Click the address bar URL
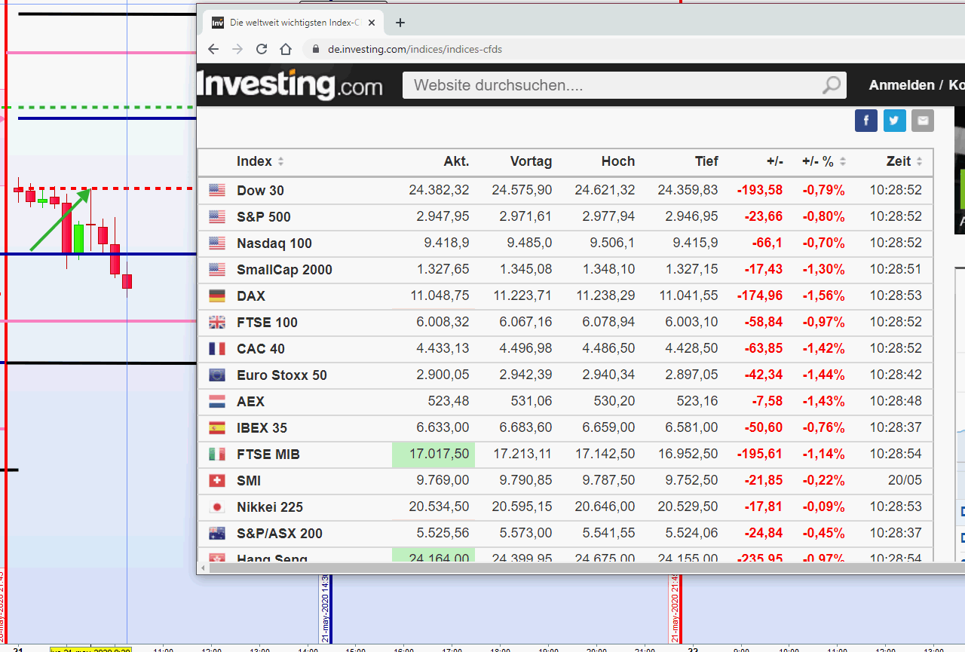 [x=415, y=49]
